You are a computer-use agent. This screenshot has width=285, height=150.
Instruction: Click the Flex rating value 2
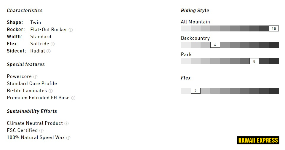coord(196,91)
